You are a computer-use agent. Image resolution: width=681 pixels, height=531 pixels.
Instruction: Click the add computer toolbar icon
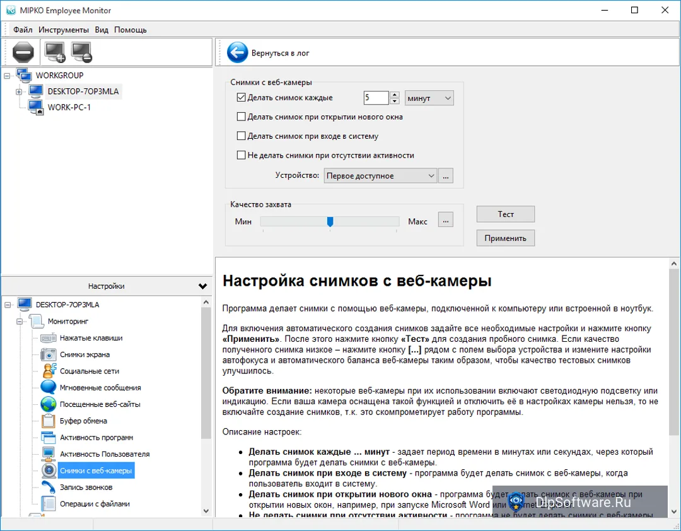(x=55, y=52)
